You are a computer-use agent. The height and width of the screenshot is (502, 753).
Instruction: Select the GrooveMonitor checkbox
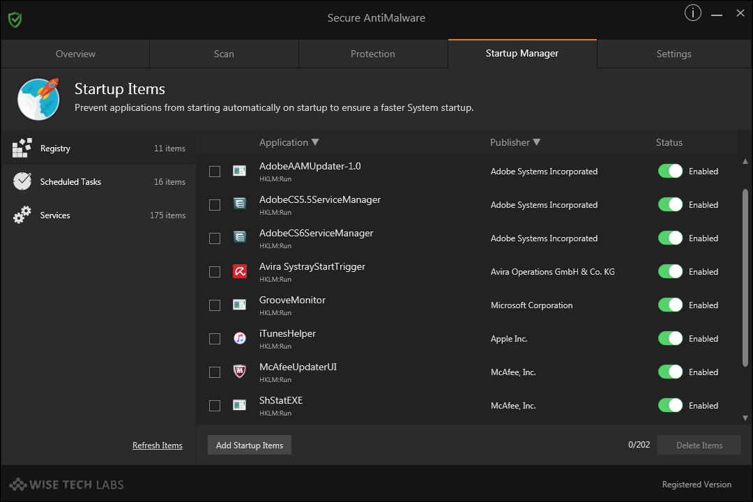(215, 305)
